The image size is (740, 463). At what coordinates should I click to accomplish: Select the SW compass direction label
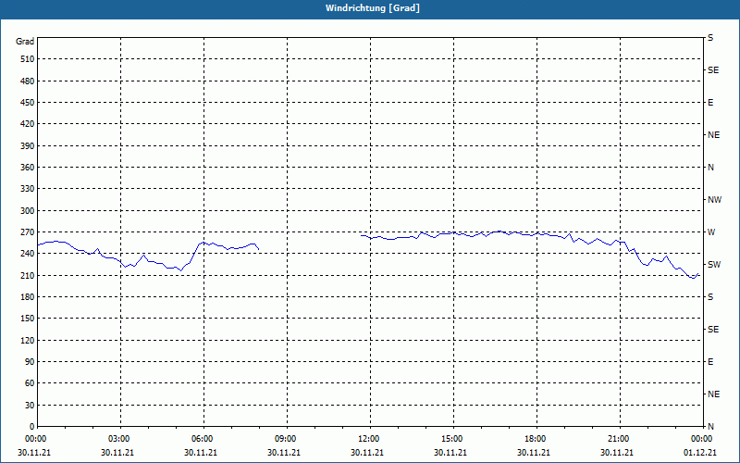pos(714,265)
